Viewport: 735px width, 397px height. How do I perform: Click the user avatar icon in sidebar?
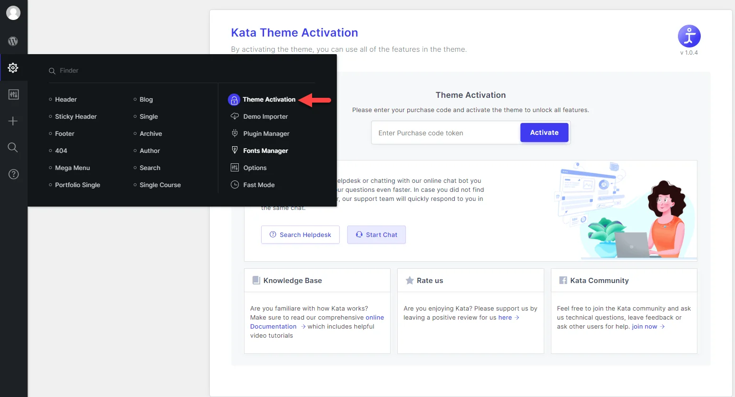pos(13,13)
